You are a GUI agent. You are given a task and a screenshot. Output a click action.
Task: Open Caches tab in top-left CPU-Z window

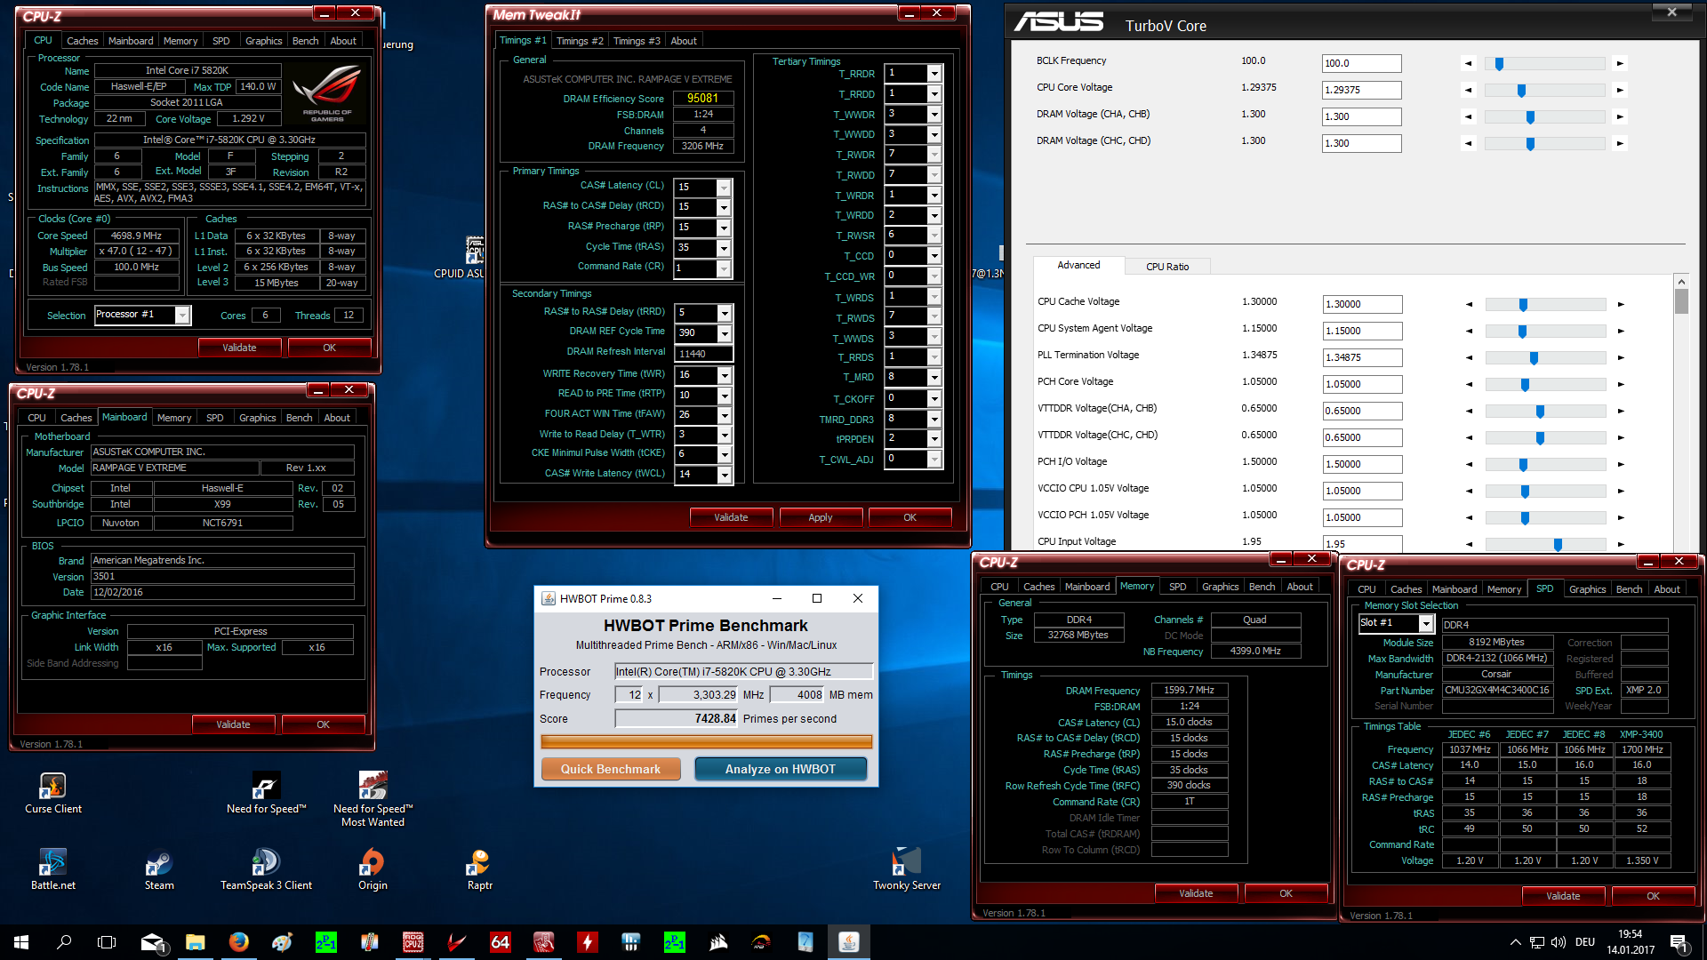pos(82,41)
